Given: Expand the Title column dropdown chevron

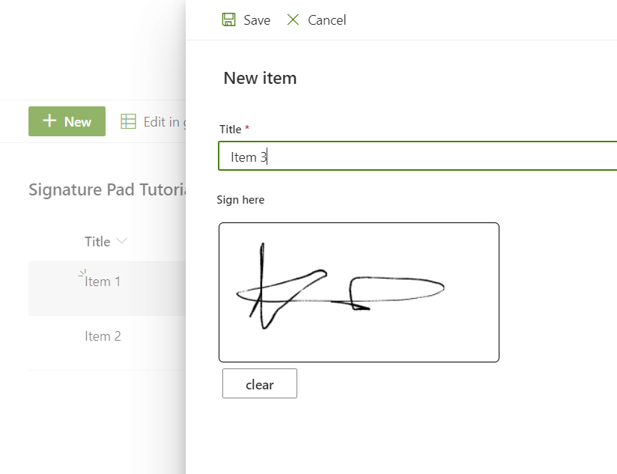Looking at the screenshot, I should pos(122,241).
